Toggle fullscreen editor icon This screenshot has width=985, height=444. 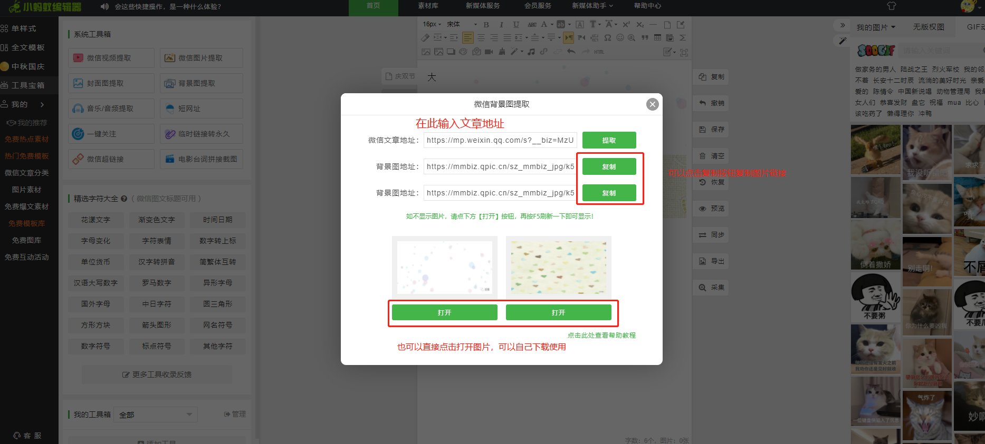[684, 52]
